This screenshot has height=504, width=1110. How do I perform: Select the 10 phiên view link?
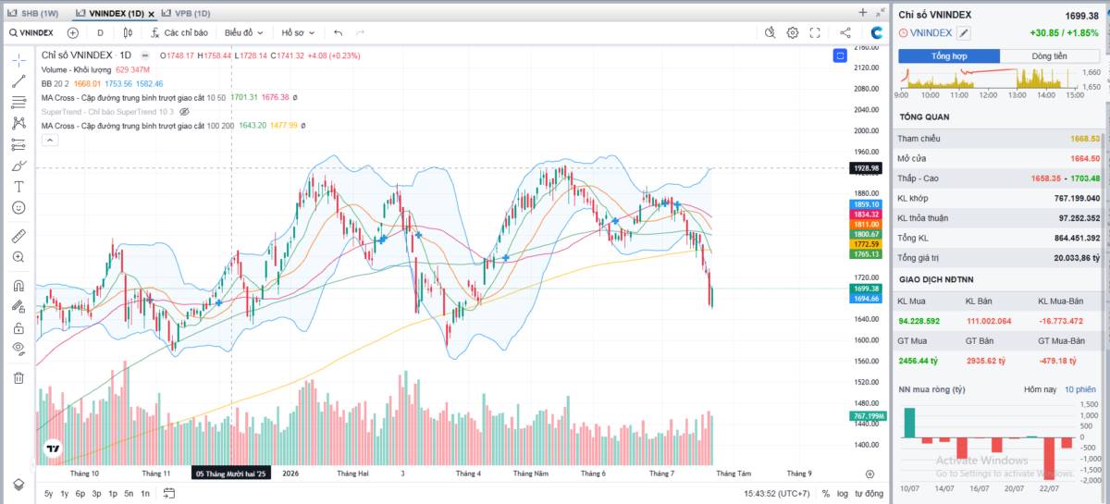click(1081, 389)
